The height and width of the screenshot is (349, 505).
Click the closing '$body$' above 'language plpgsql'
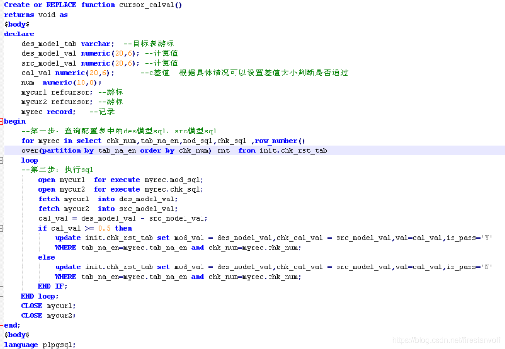click(x=17, y=335)
